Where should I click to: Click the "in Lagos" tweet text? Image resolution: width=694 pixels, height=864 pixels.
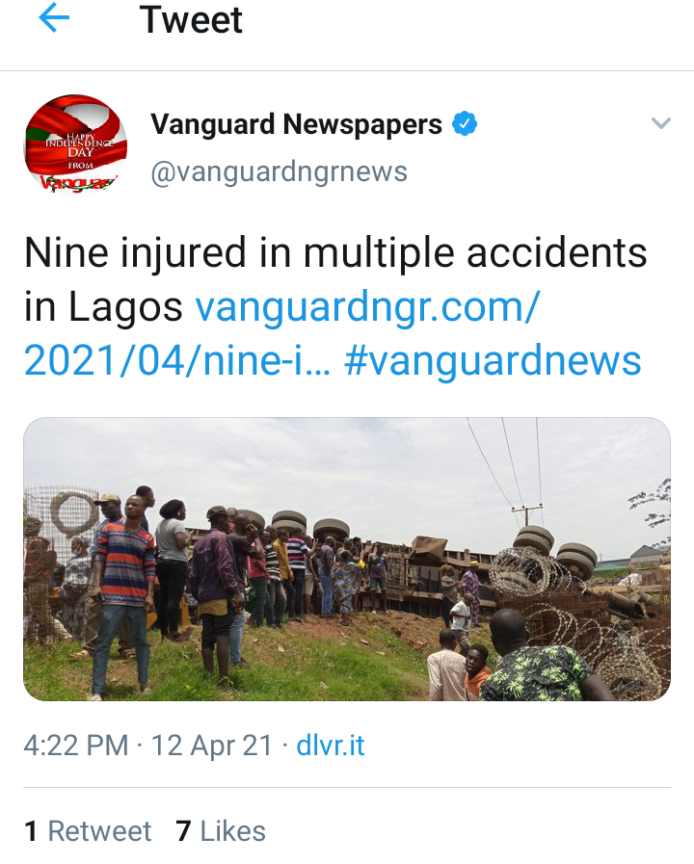click(x=103, y=307)
